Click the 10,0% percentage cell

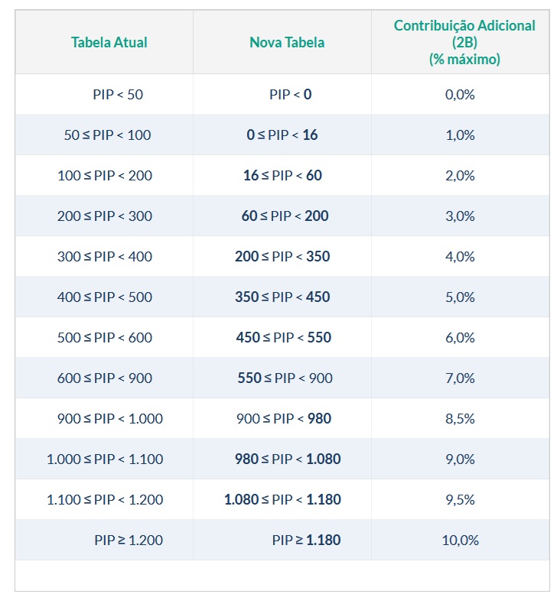460,540
